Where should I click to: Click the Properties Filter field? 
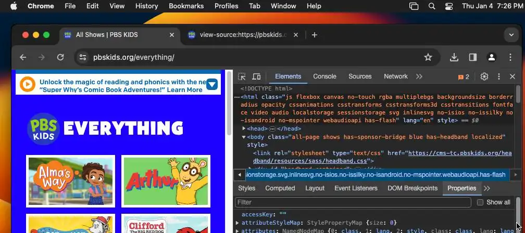353,202
